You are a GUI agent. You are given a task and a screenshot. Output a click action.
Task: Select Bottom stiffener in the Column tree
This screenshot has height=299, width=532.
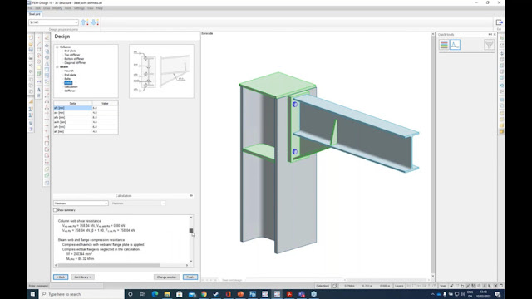(x=74, y=59)
